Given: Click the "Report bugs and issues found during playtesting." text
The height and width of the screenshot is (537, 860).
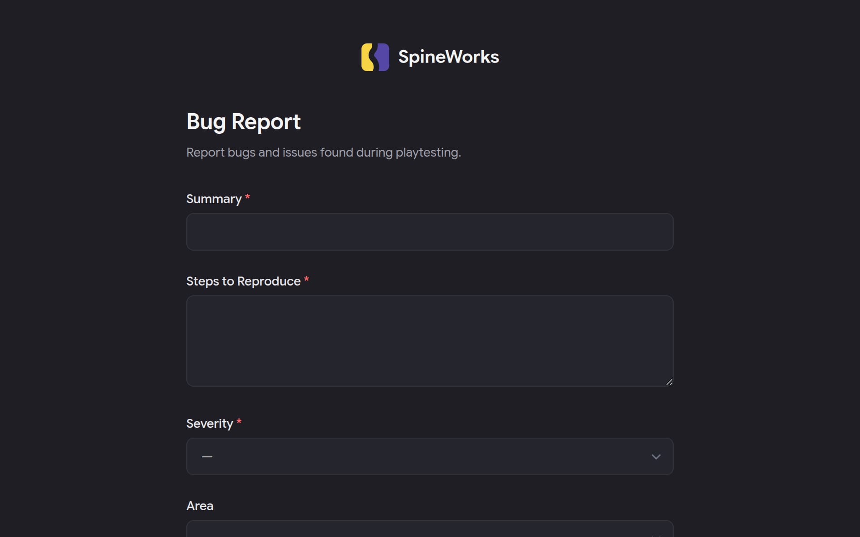Looking at the screenshot, I should 323,153.
